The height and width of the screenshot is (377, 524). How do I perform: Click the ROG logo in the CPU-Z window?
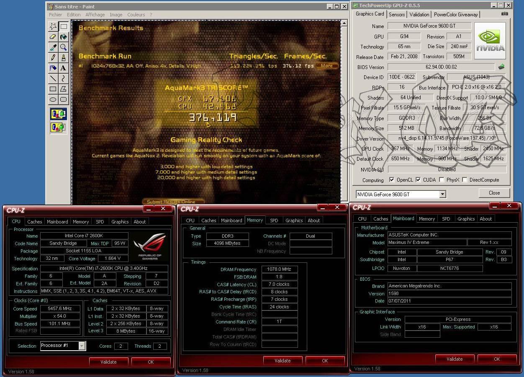point(151,246)
